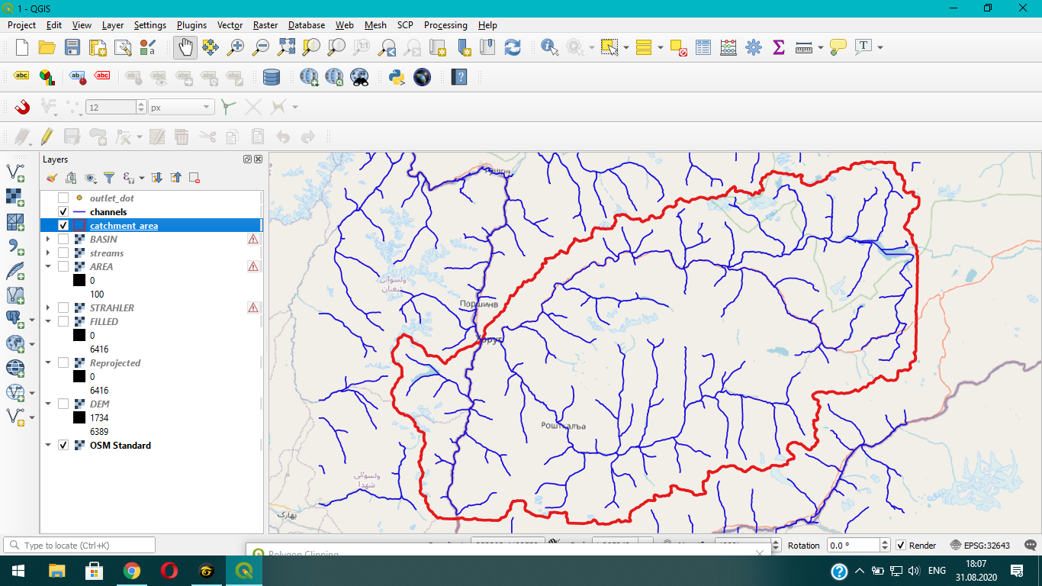Screen dimensions: 1042x586
Task: Uncheck the Render checkbox
Action: coord(901,546)
